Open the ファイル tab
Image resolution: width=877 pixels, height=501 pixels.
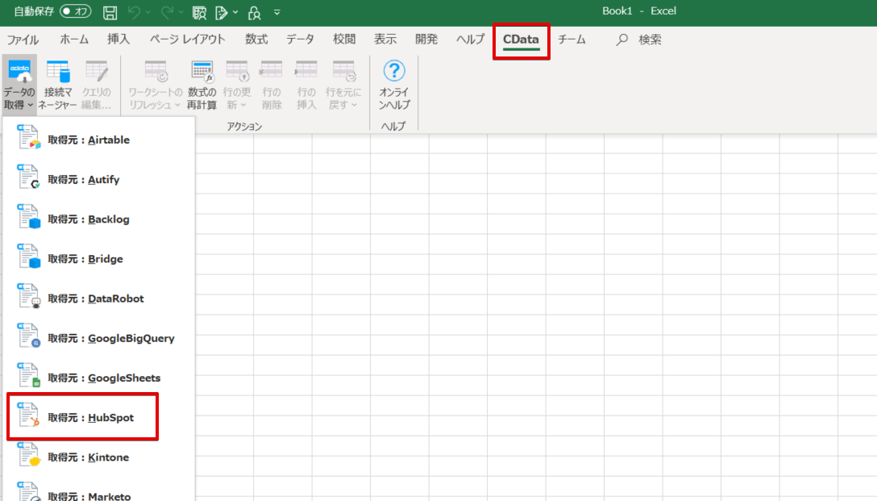click(23, 40)
